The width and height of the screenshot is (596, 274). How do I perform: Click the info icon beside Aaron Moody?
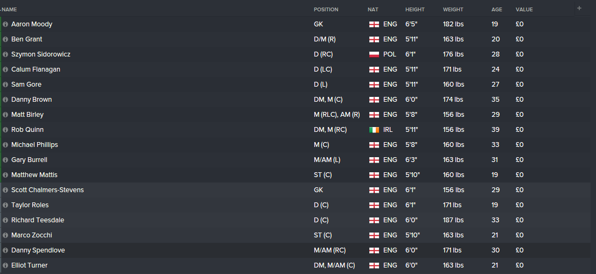click(x=5, y=24)
